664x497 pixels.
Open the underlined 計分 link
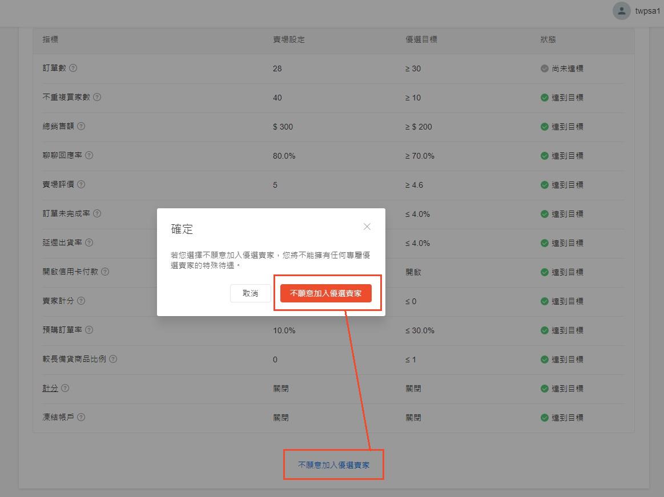click(x=50, y=388)
